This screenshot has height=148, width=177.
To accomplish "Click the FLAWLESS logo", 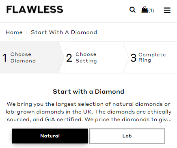I will 35,9.
